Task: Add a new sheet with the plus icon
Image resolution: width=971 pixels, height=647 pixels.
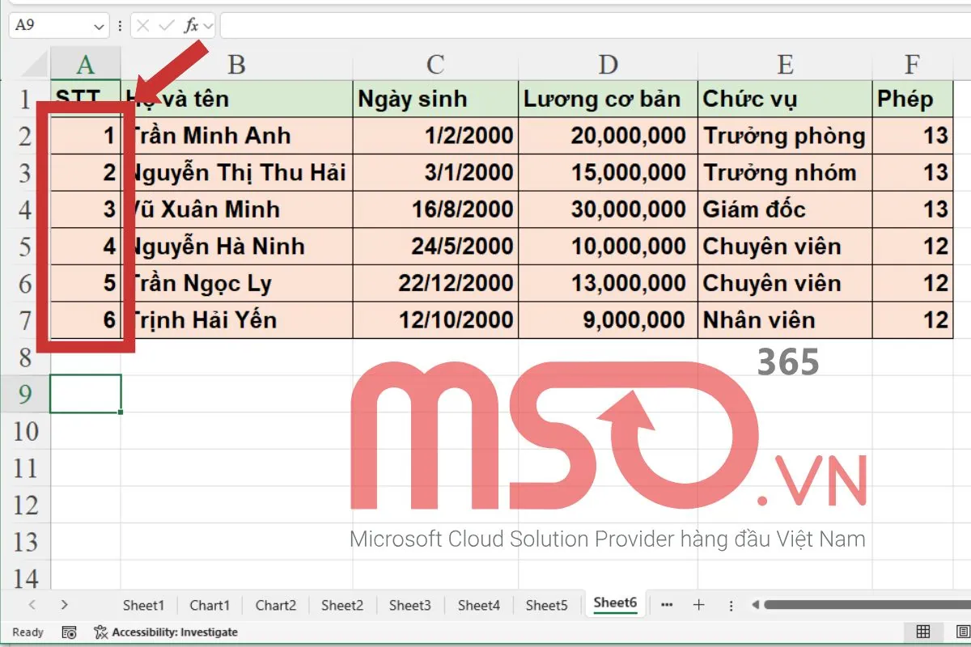Action: (x=698, y=604)
